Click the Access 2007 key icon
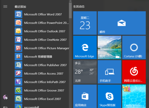This screenshot has width=149, height=108. click(18, 74)
